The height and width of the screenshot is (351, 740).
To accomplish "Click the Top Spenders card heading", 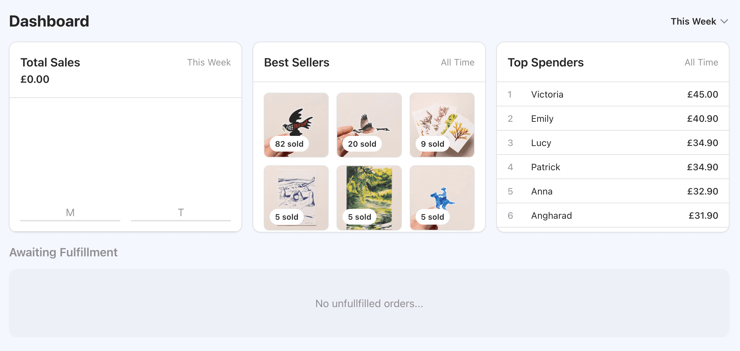I will click(545, 63).
